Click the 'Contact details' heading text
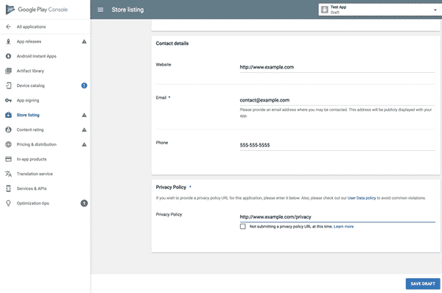Screen dimensions: 442x293 coord(172,43)
